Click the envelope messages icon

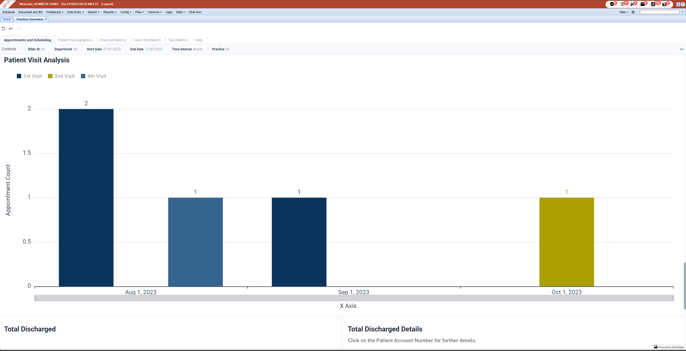[x=643, y=4]
